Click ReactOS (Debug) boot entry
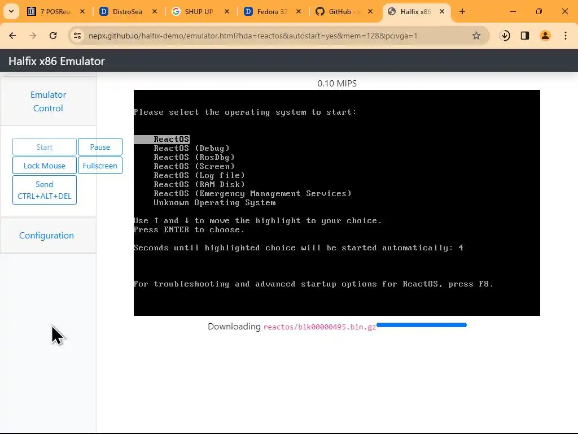The image size is (578, 434). (192, 149)
